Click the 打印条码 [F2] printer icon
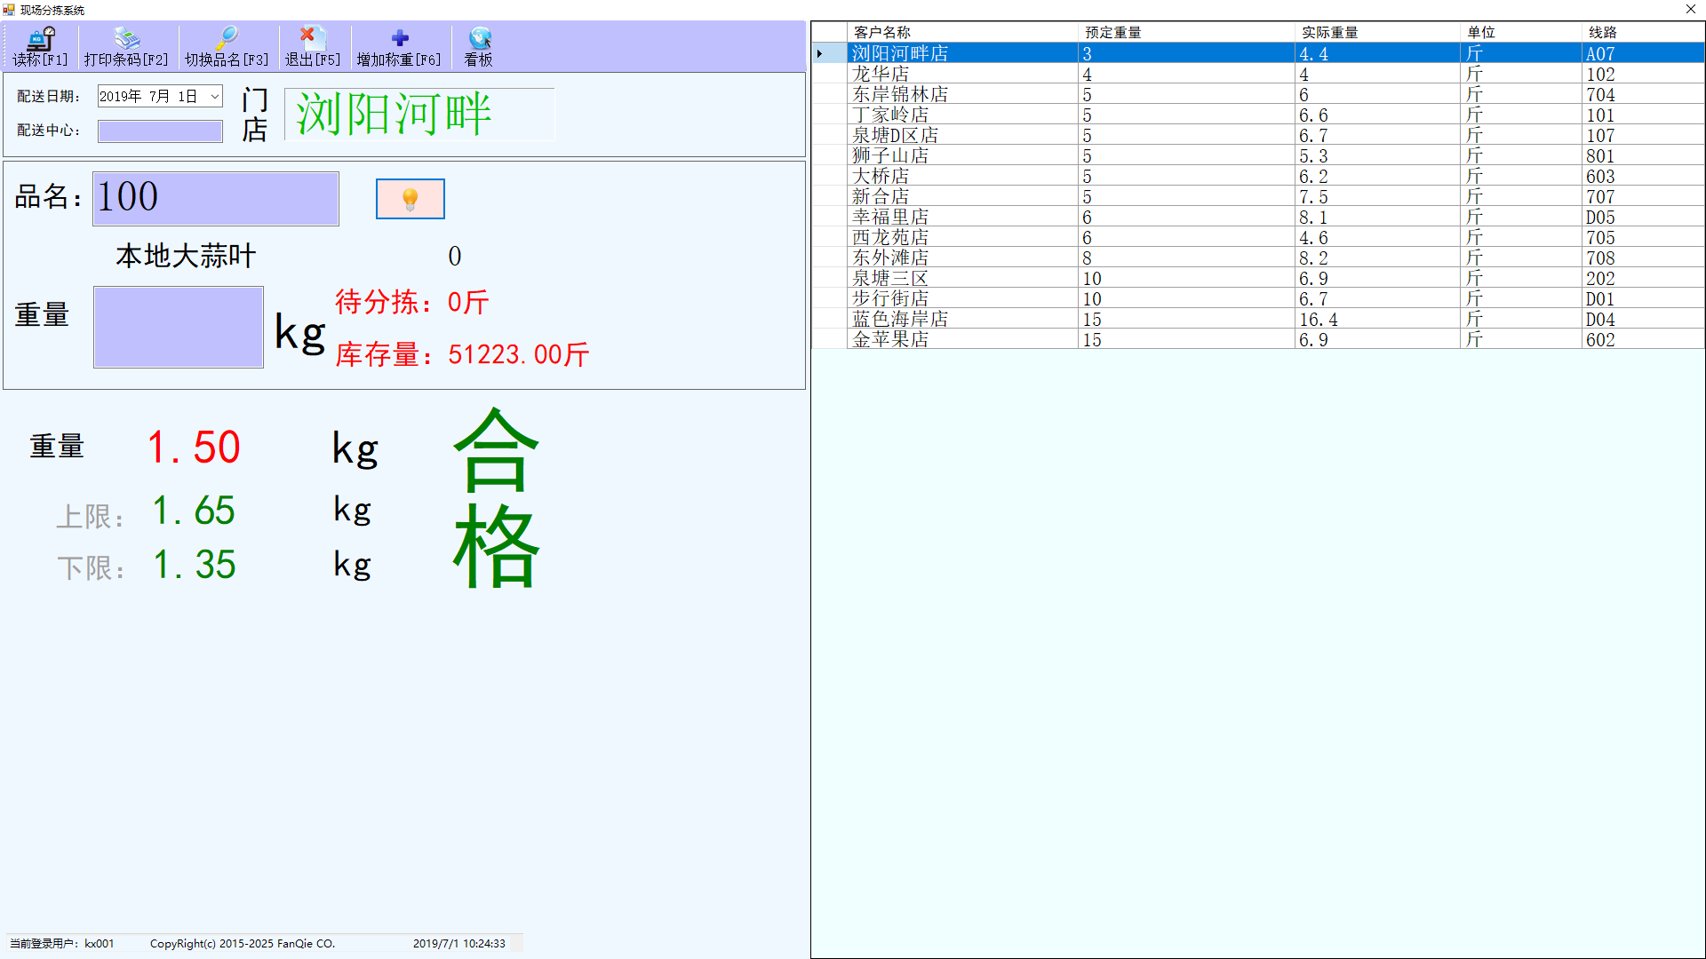The height and width of the screenshot is (959, 1706). coord(126,38)
